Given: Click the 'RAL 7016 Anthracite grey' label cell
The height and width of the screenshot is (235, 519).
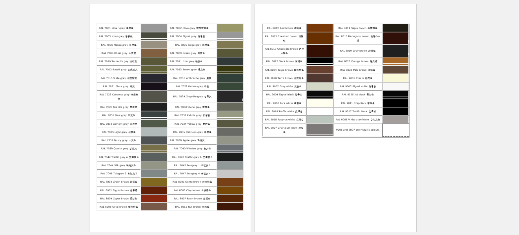Looking at the screenshot, I should coord(192,78).
